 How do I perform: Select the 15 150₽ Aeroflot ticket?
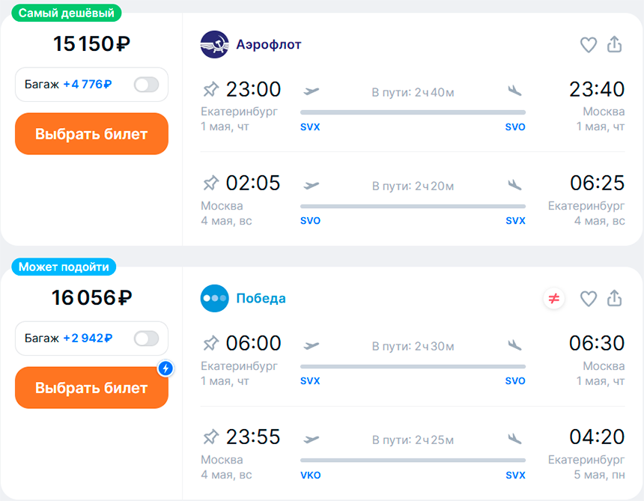(x=91, y=134)
